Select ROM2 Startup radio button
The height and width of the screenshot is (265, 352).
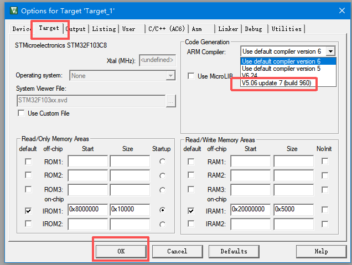click(162, 176)
